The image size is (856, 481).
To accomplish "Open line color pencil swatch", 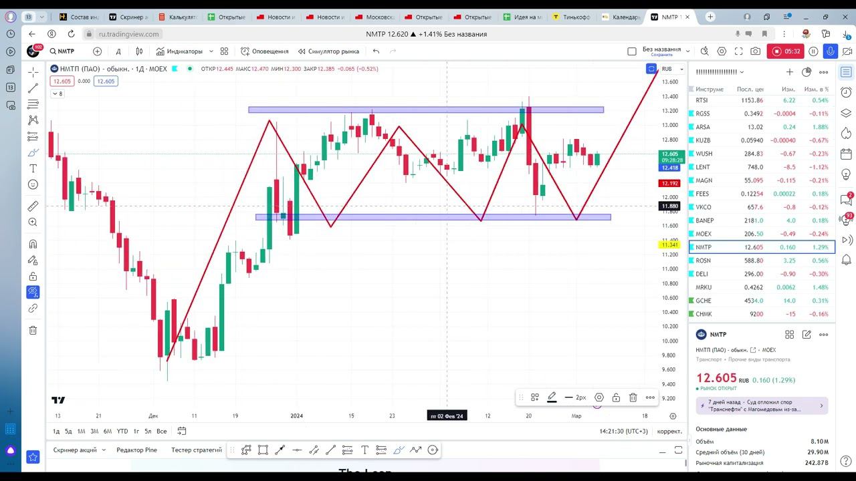I will [x=552, y=397].
